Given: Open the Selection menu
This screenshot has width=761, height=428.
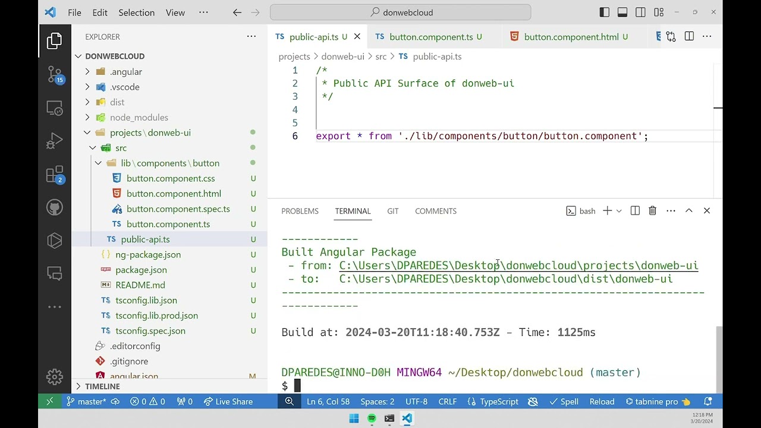Looking at the screenshot, I should click(x=136, y=12).
